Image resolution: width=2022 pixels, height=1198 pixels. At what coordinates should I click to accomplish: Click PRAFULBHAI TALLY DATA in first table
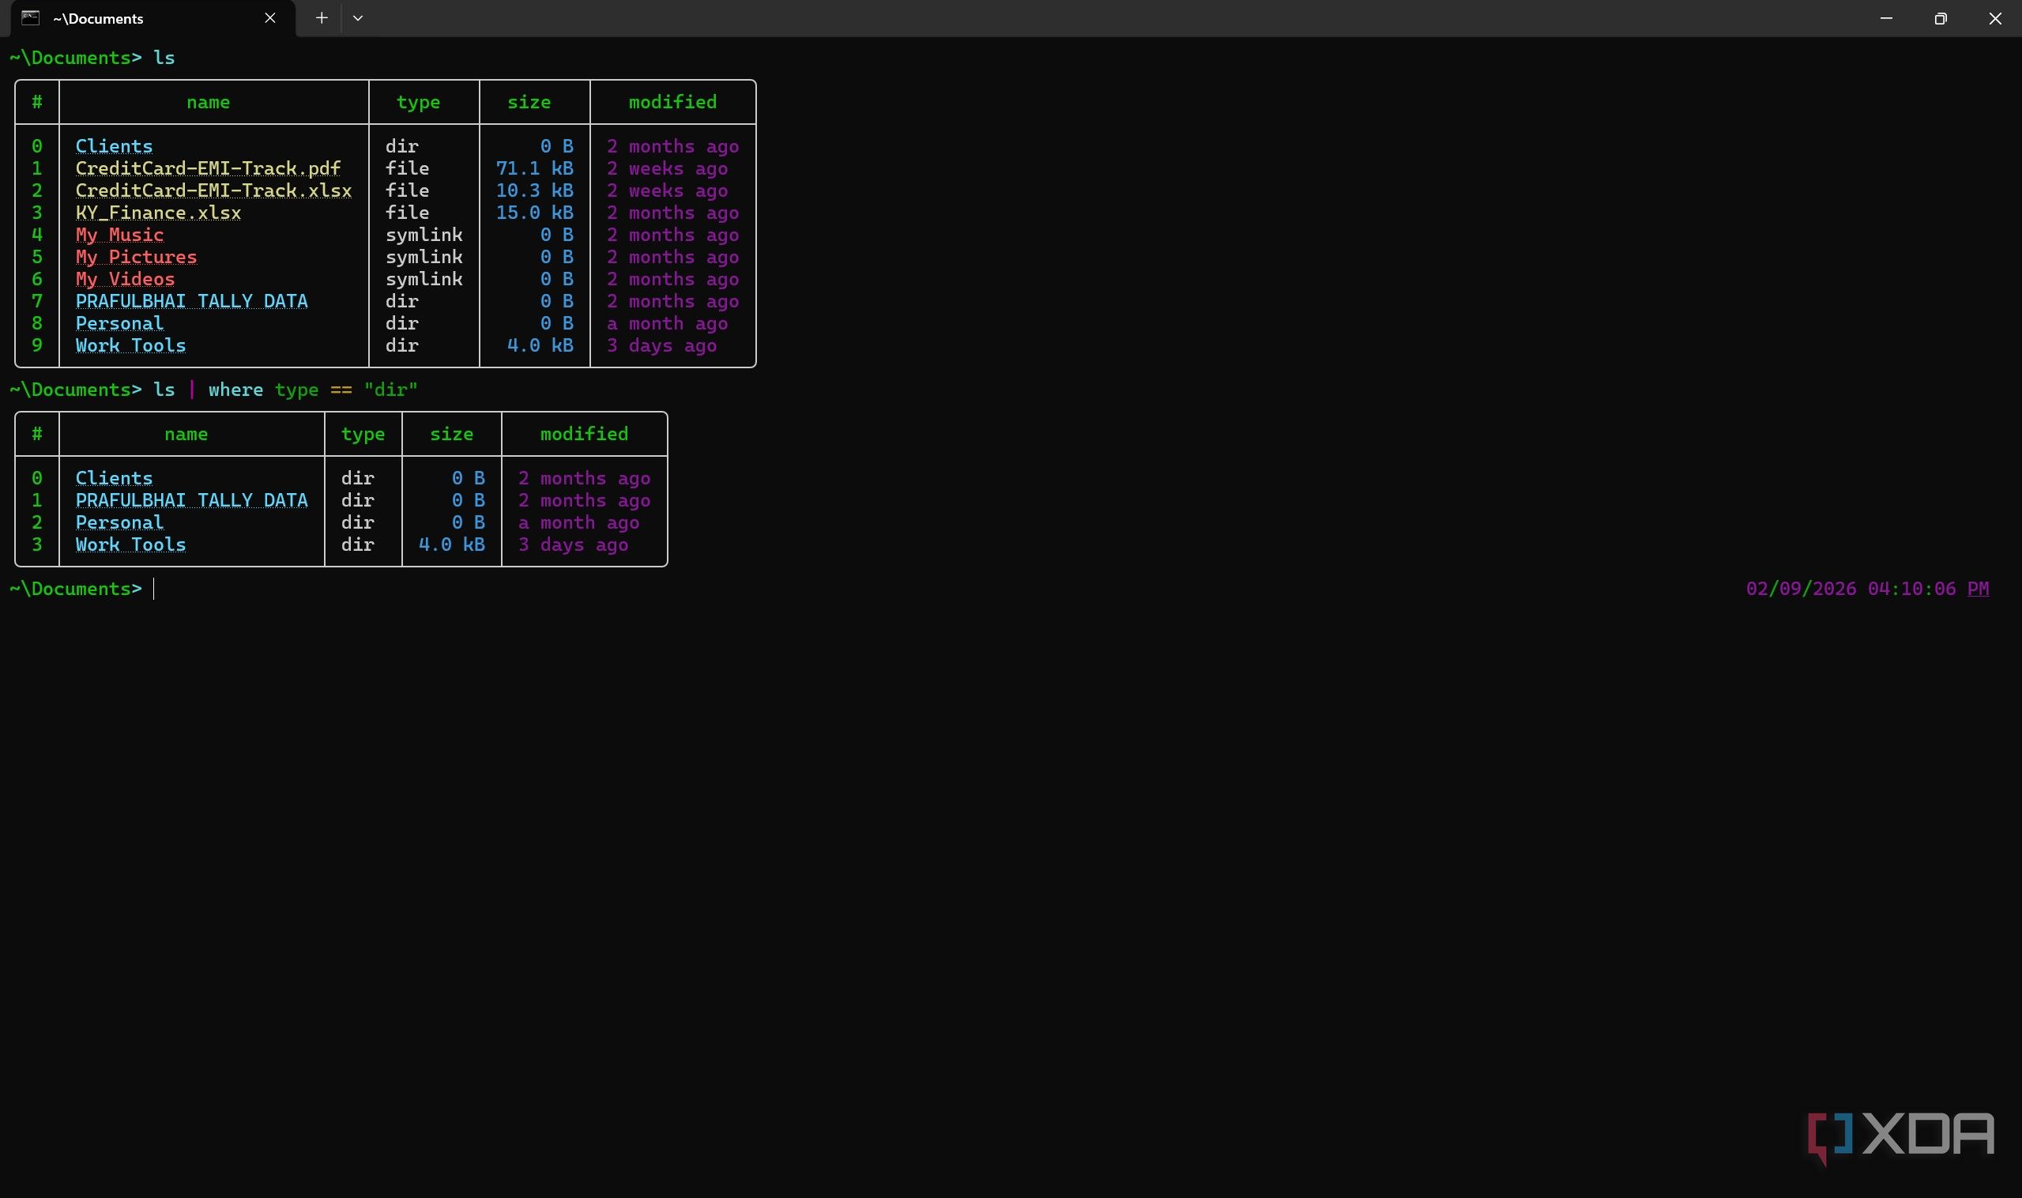(x=191, y=301)
